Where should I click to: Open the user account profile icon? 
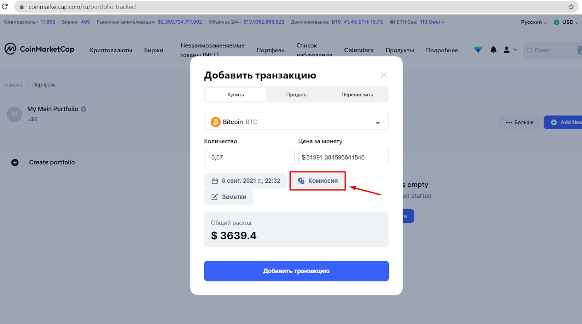506,50
